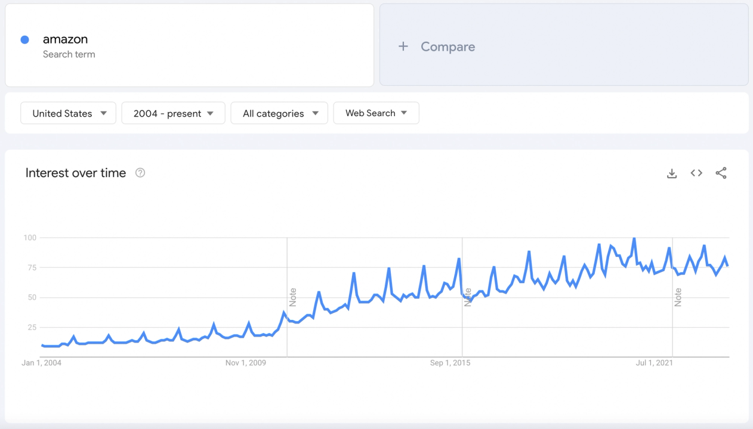Download the Interest over time data
753x429 pixels.
[672, 173]
